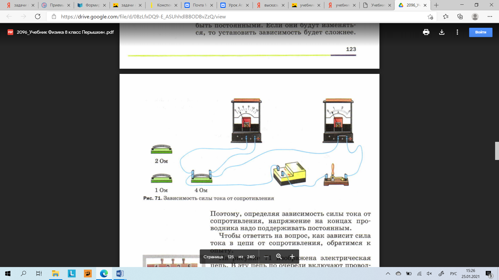Click the page number 123 text
499x280 pixels.
tap(351, 49)
